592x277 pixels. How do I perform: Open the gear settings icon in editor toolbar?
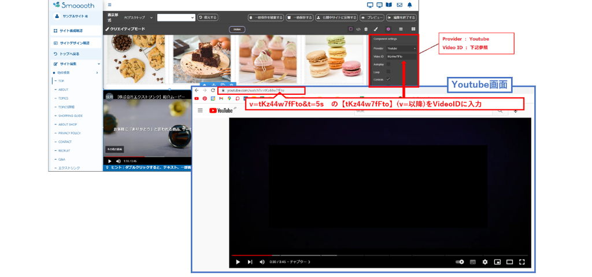(388, 29)
